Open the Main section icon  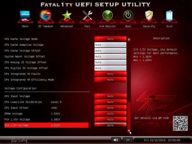pyautogui.click(x=25, y=16)
